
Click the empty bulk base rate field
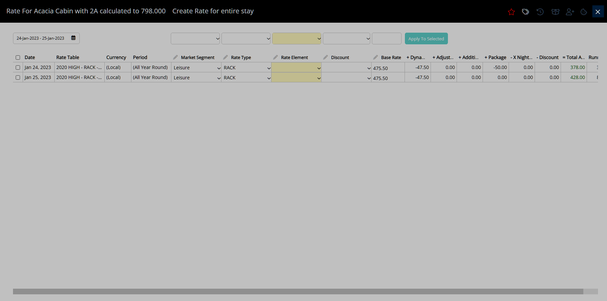387,38
